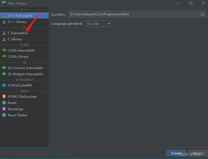This screenshot has width=208, height=159.
Task: Click the Qt Widgets Executable icon
Action: pos(4,74)
